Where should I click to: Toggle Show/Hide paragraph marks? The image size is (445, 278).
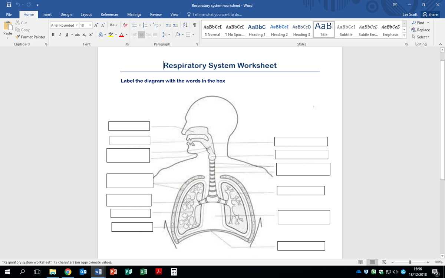195,25
